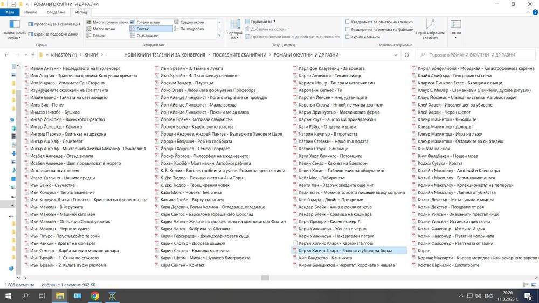
Task: Open the Navigation pane button
Action: 14,29
